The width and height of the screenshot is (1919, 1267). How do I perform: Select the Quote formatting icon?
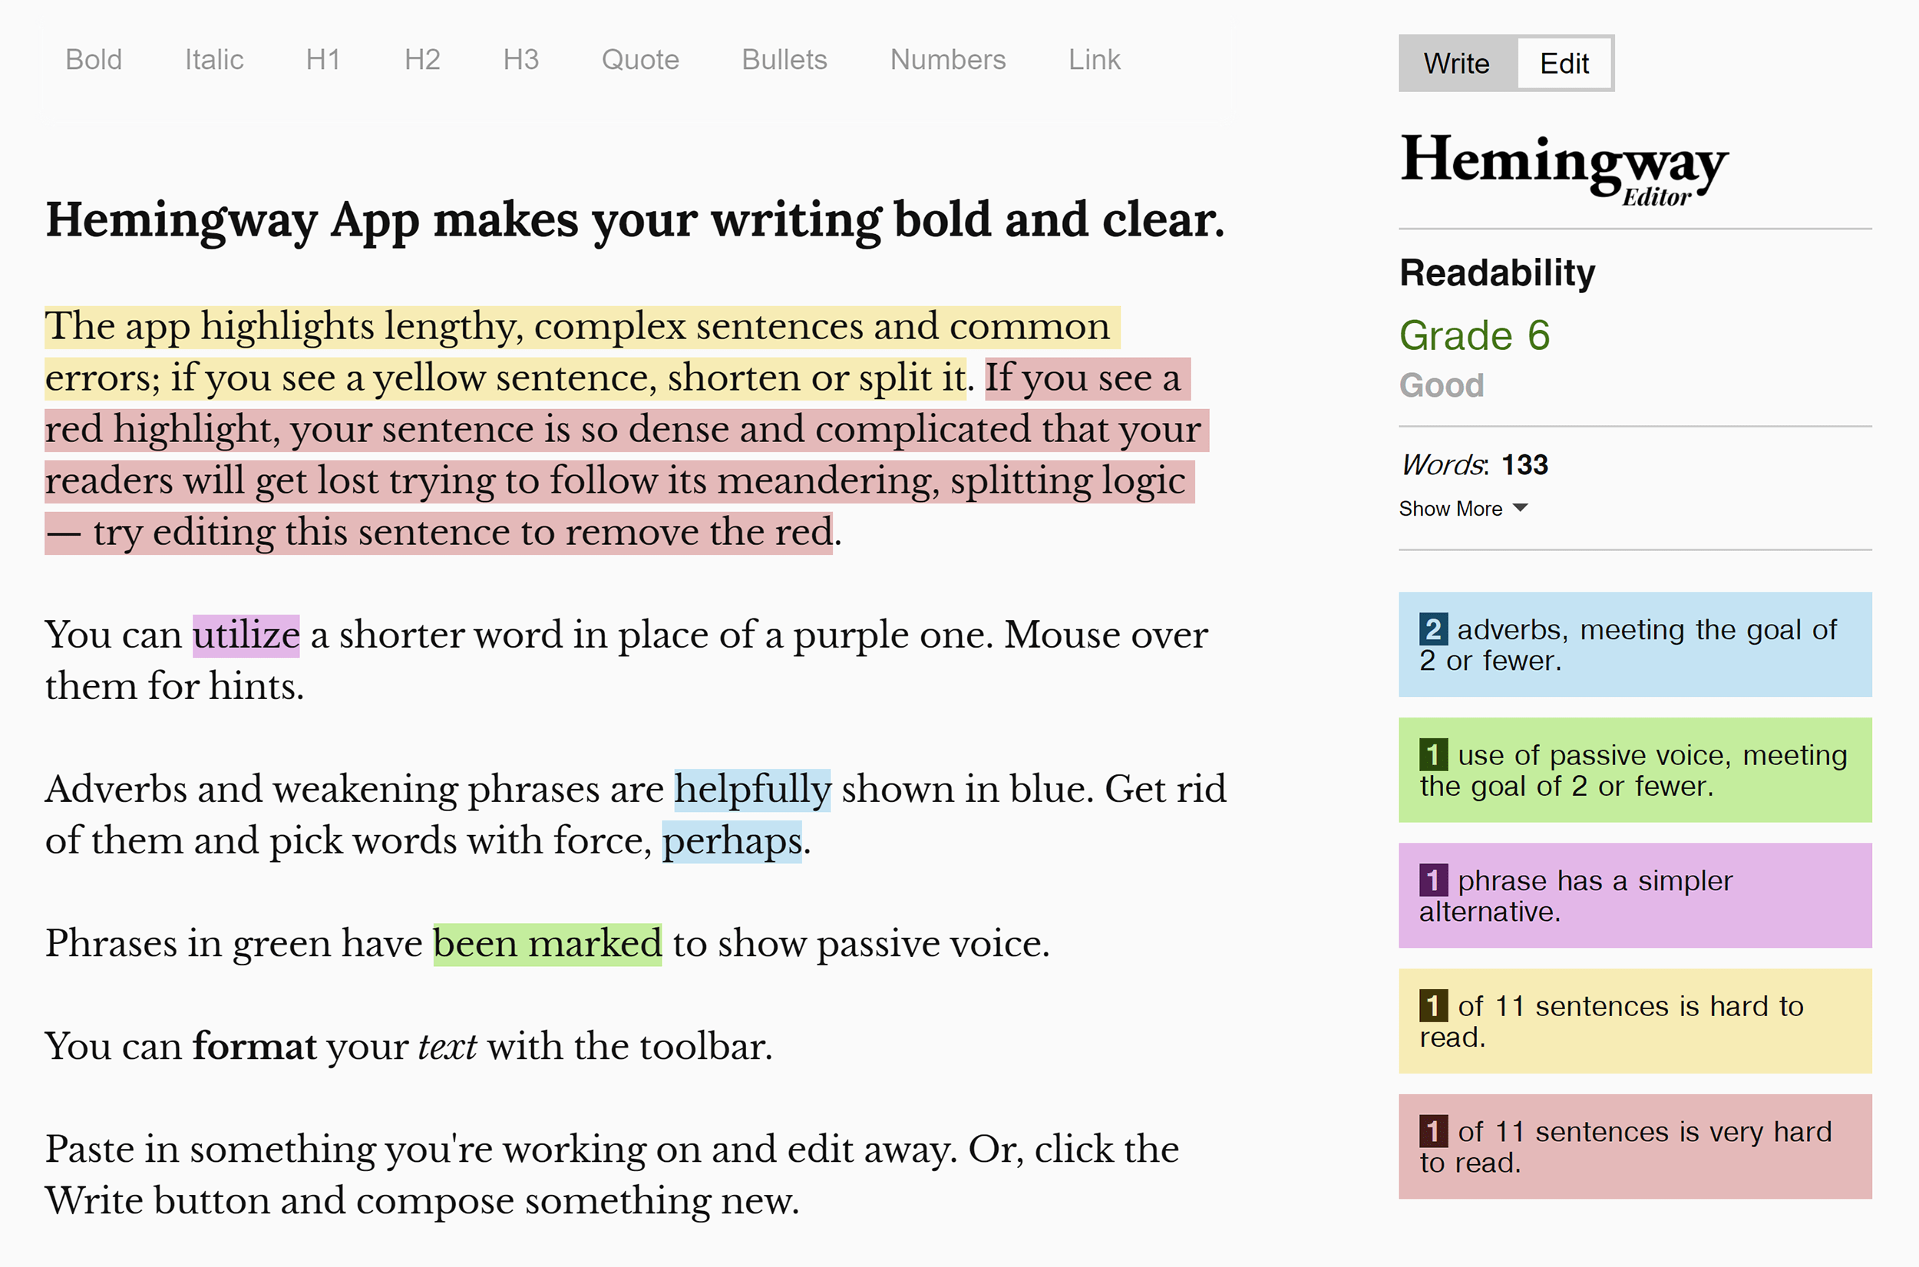pos(639,59)
